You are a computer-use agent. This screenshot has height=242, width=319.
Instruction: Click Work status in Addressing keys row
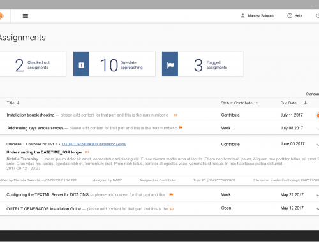click(226, 128)
